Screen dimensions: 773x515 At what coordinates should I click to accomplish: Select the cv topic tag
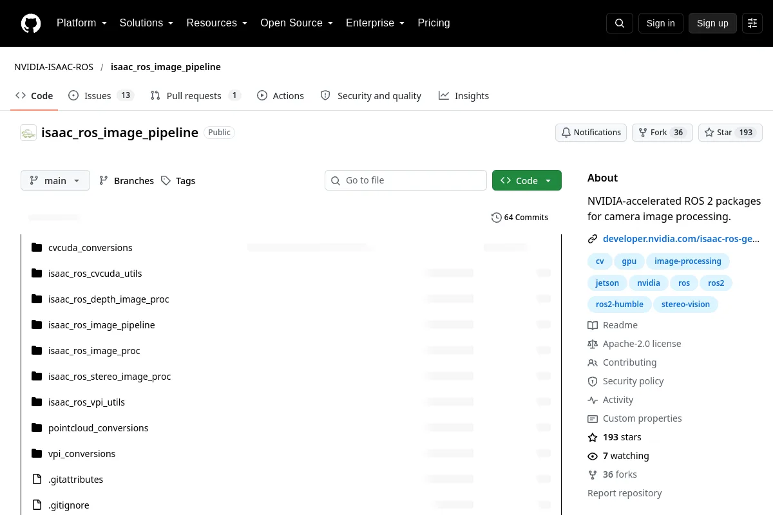pyautogui.click(x=600, y=261)
